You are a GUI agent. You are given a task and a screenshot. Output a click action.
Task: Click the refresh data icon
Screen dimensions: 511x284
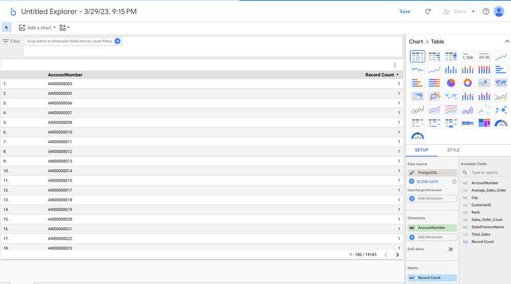[428, 11]
